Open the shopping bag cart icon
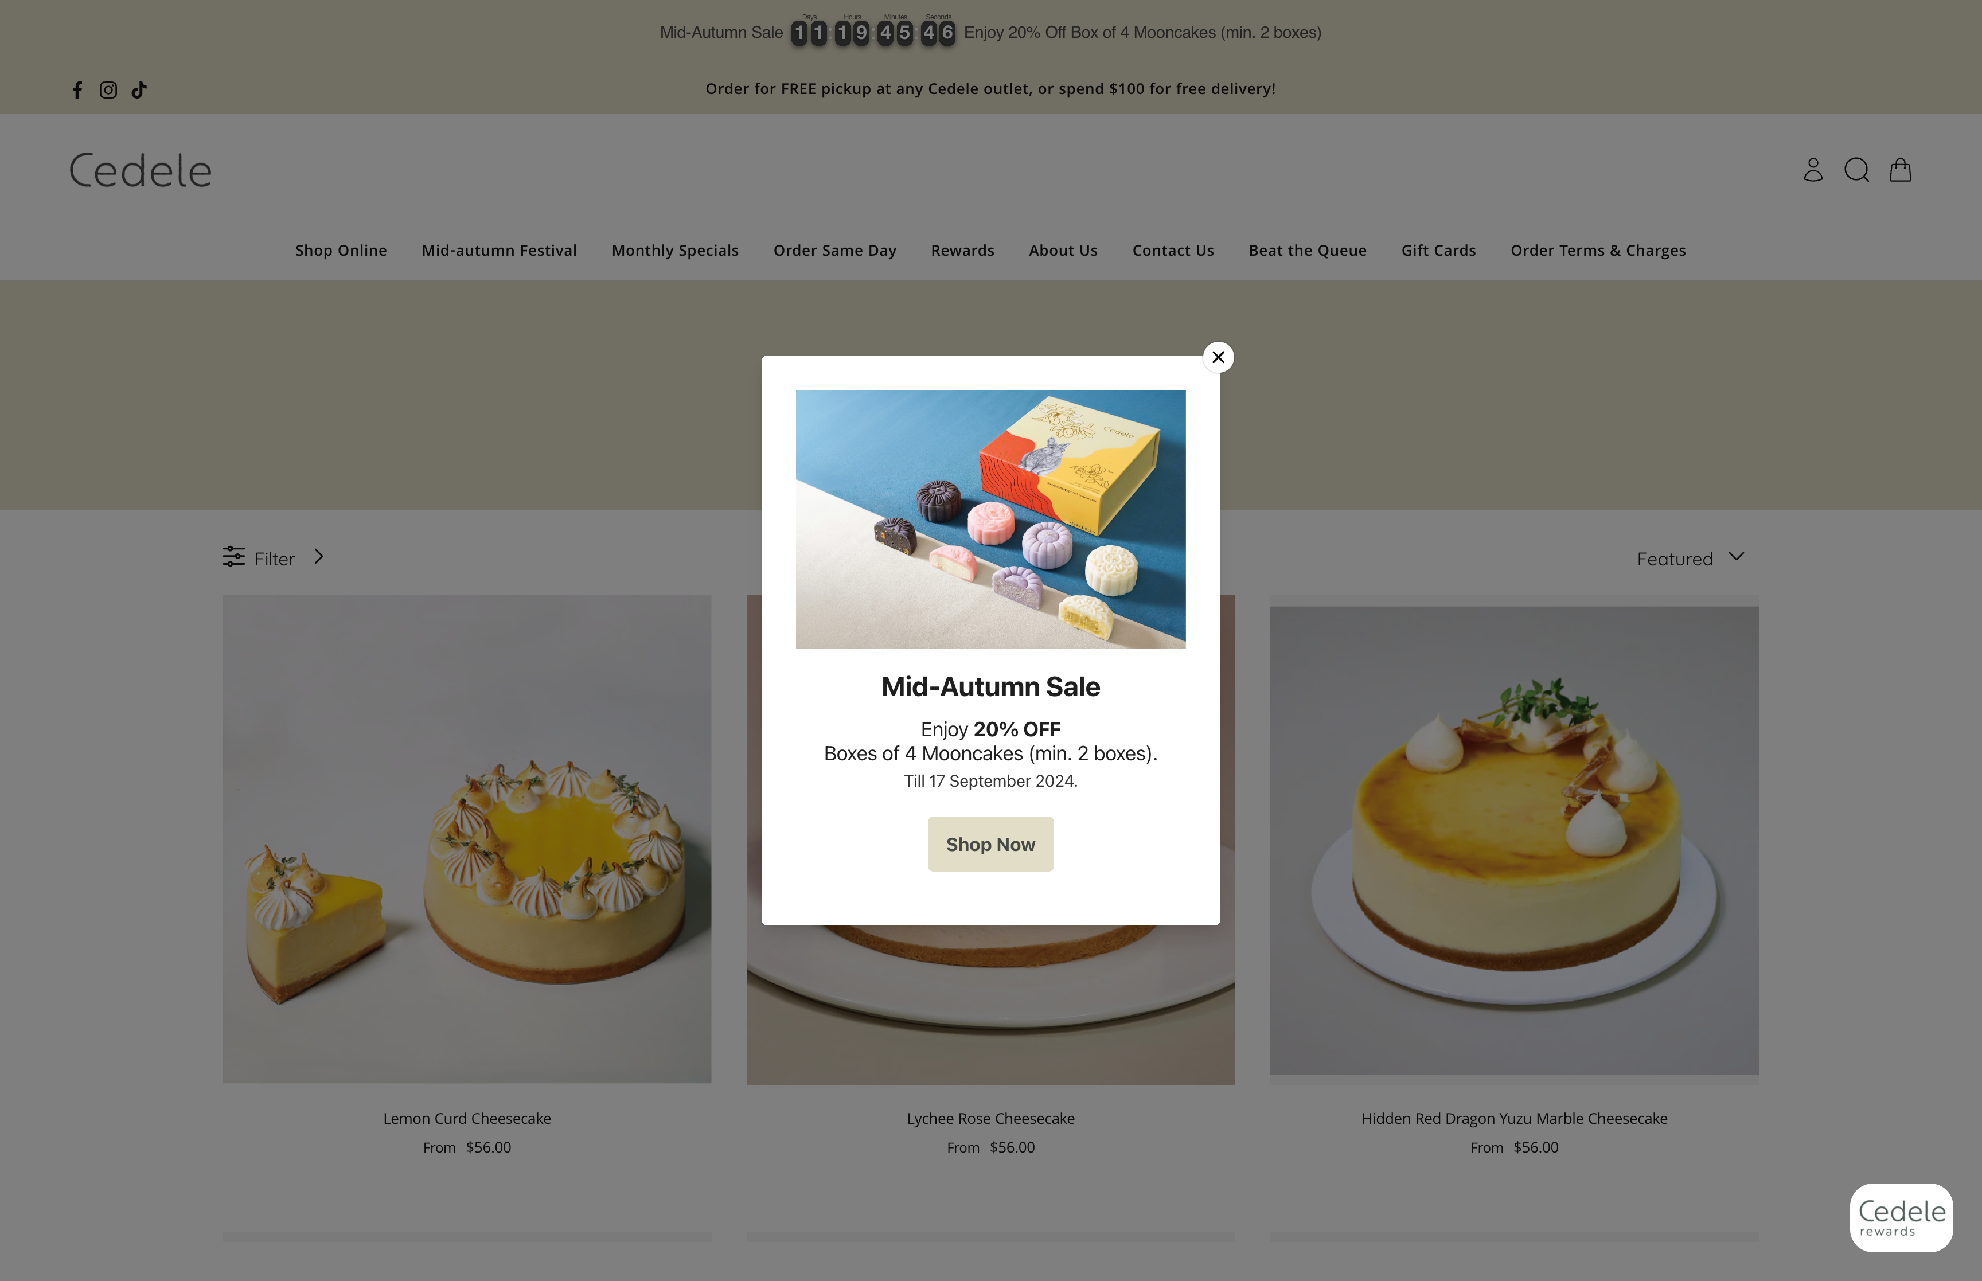This screenshot has height=1281, width=1982. point(1901,170)
